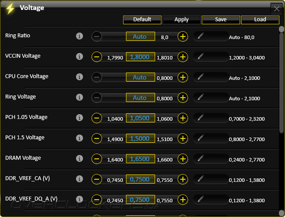The image size is (285, 217).
Task: Increase Ring Ratio with plus button
Action: [183, 36]
